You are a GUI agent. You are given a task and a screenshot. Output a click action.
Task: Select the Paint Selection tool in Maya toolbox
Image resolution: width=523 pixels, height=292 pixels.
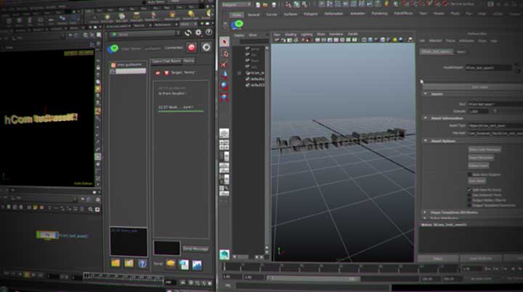click(224, 64)
